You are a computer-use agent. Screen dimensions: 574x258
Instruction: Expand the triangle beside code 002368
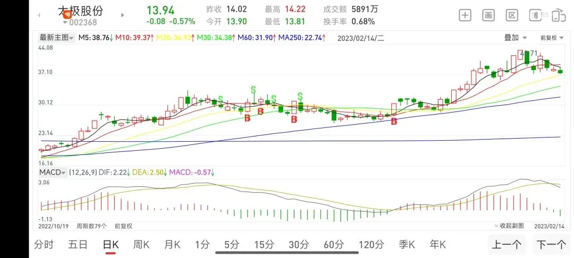point(65,22)
